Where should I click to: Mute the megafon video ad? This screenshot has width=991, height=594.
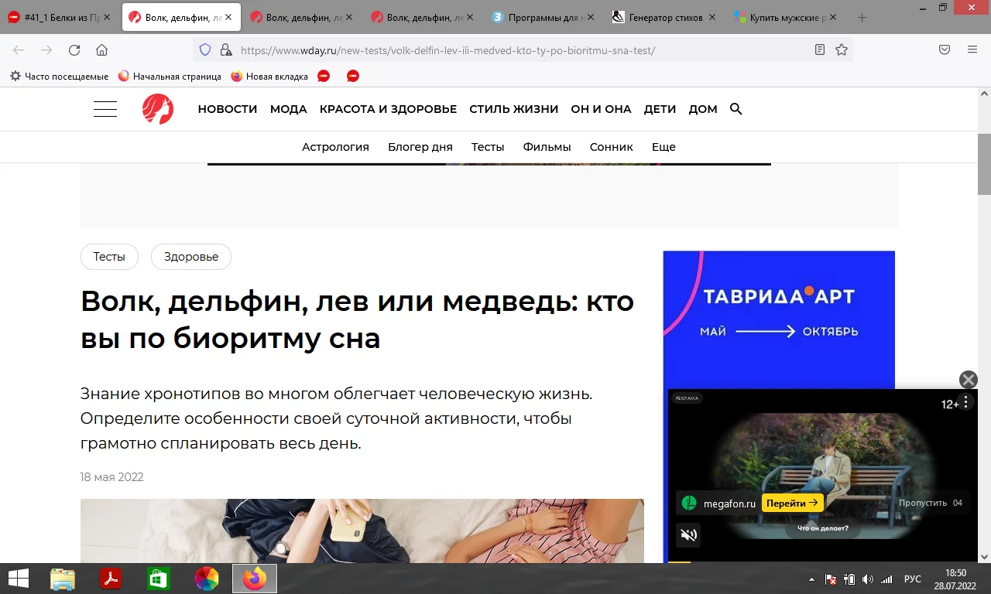pyautogui.click(x=688, y=534)
